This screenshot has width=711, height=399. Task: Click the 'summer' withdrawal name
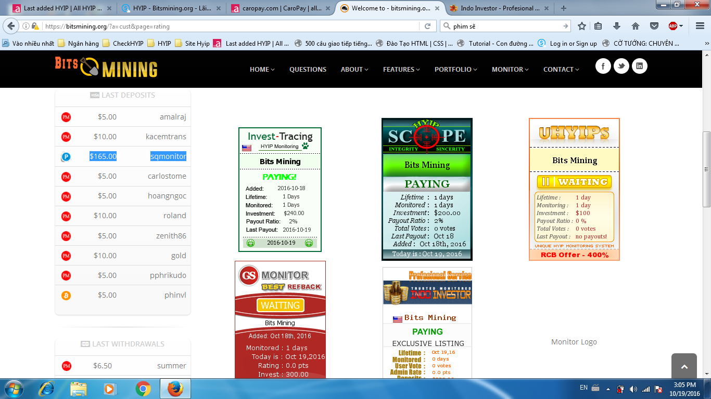[172, 366]
